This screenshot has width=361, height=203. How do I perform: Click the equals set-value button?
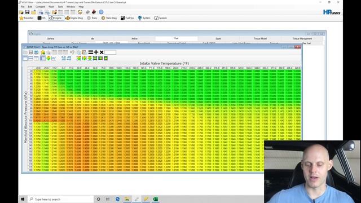tap(91, 52)
